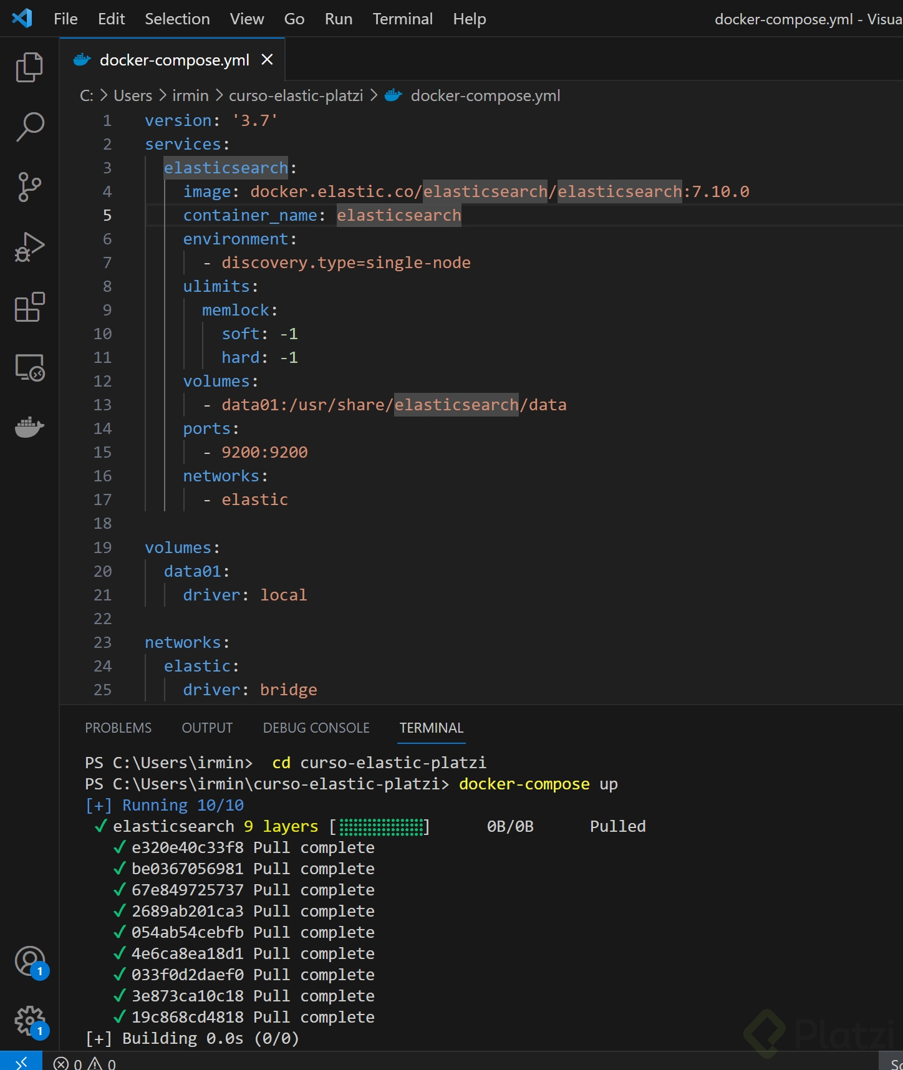The width and height of the screenshot is (903, 1070).
Task: Open the Terminal menu
Action: (x=402, y=19)
